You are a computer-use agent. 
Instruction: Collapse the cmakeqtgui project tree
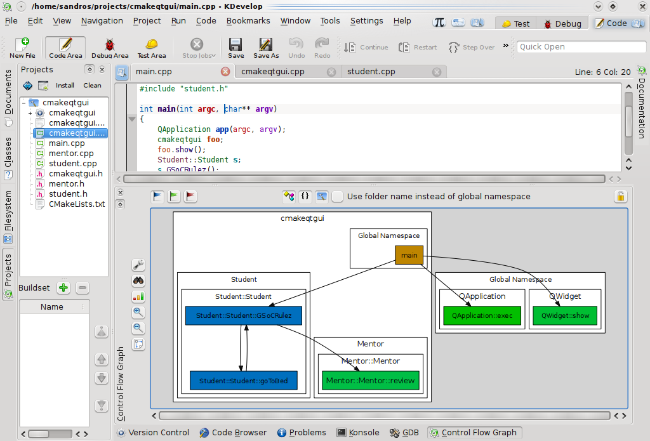coord(25,102)
